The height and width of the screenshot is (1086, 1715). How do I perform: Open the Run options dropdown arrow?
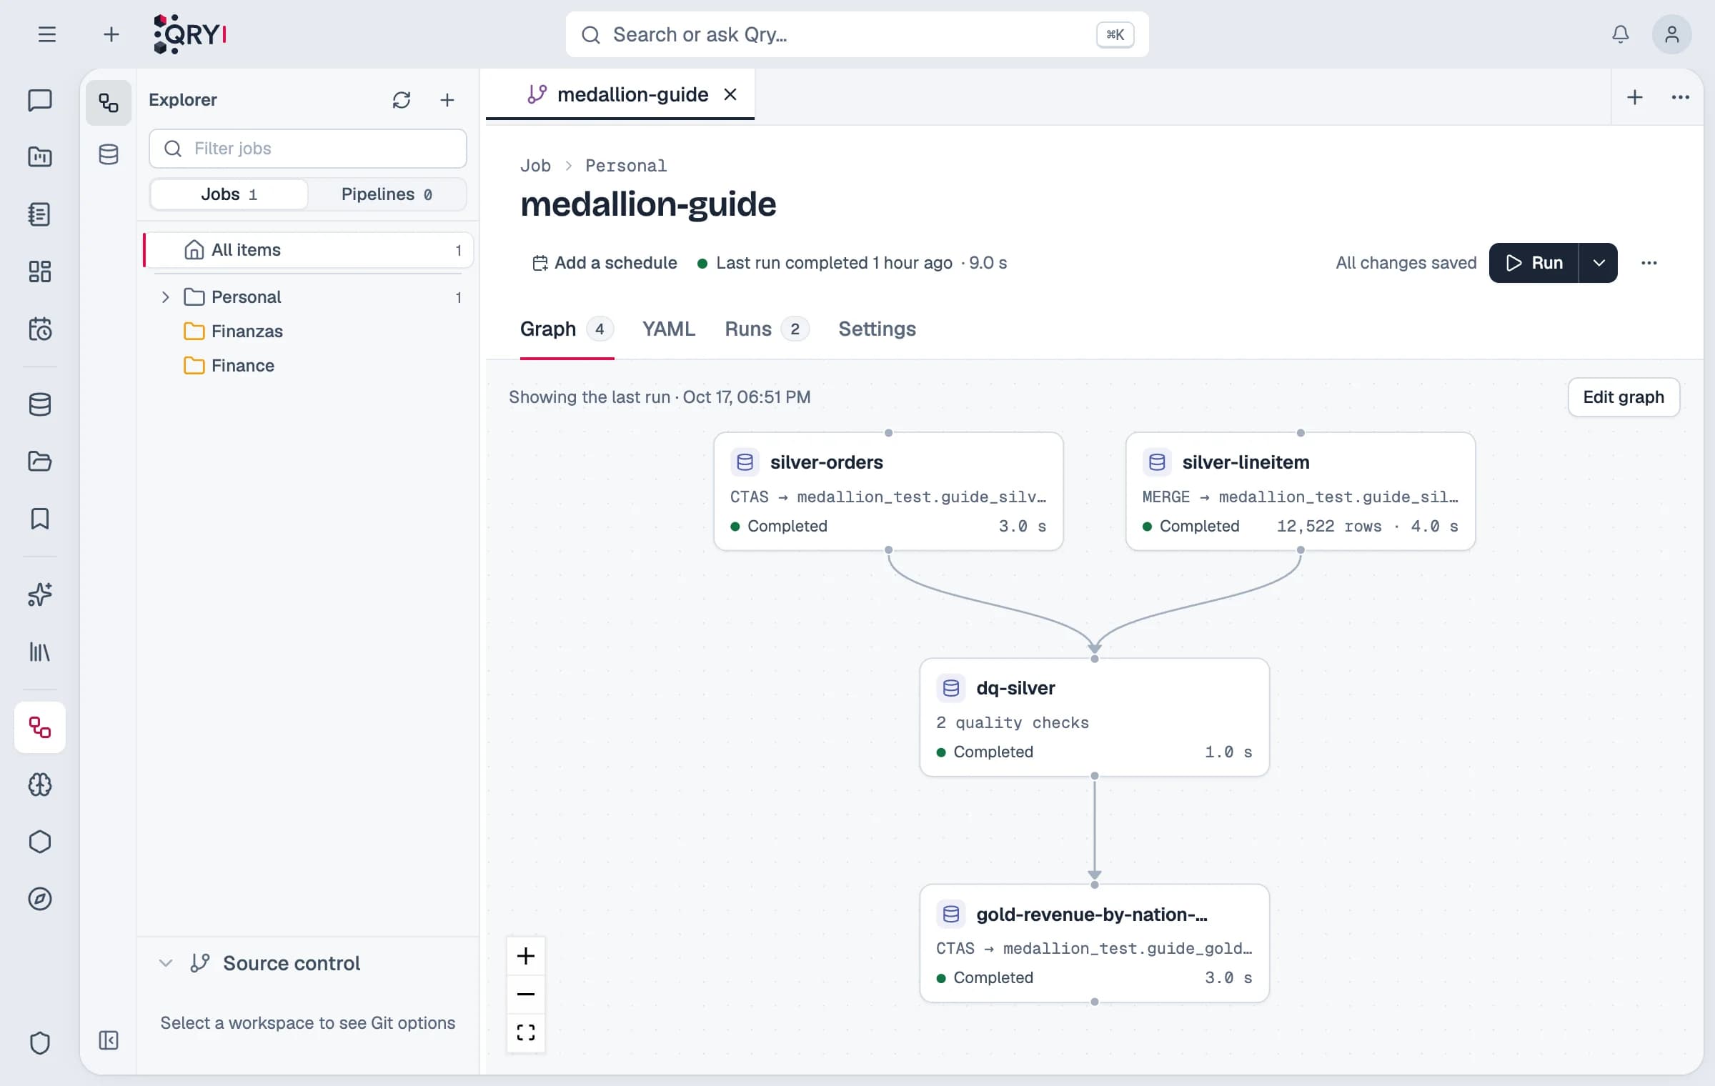tap(1599, 263)
